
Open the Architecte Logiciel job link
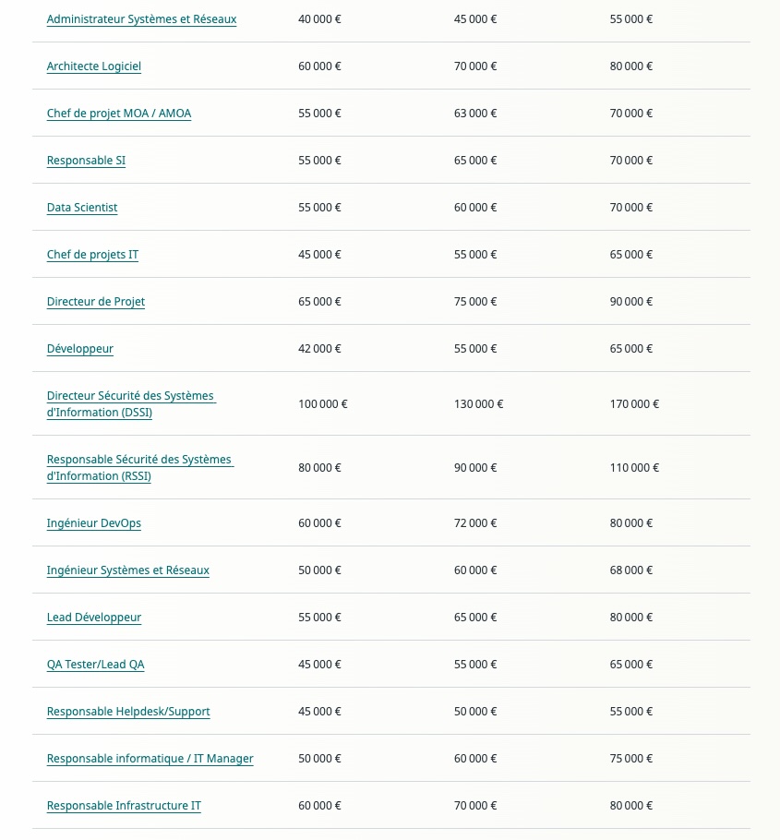pos(94,66)
